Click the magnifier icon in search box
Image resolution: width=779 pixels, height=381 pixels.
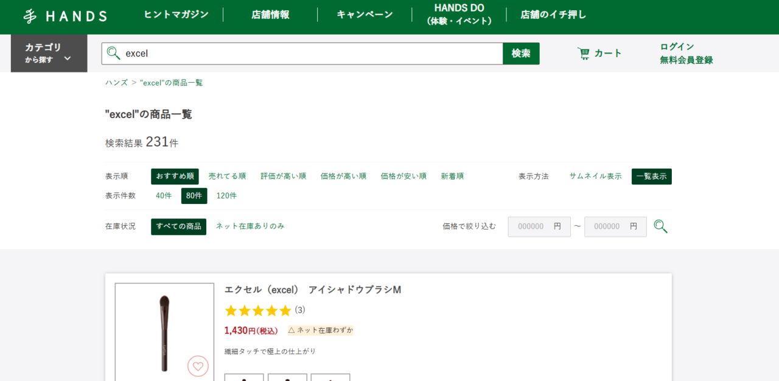click(x=113, y=54)
